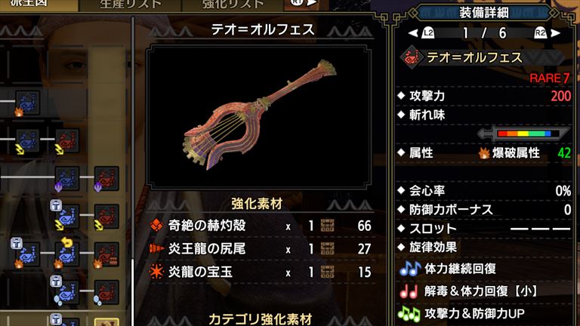
Task: Click the sharpness color gauge bar
Action: (x=524, y=134)
